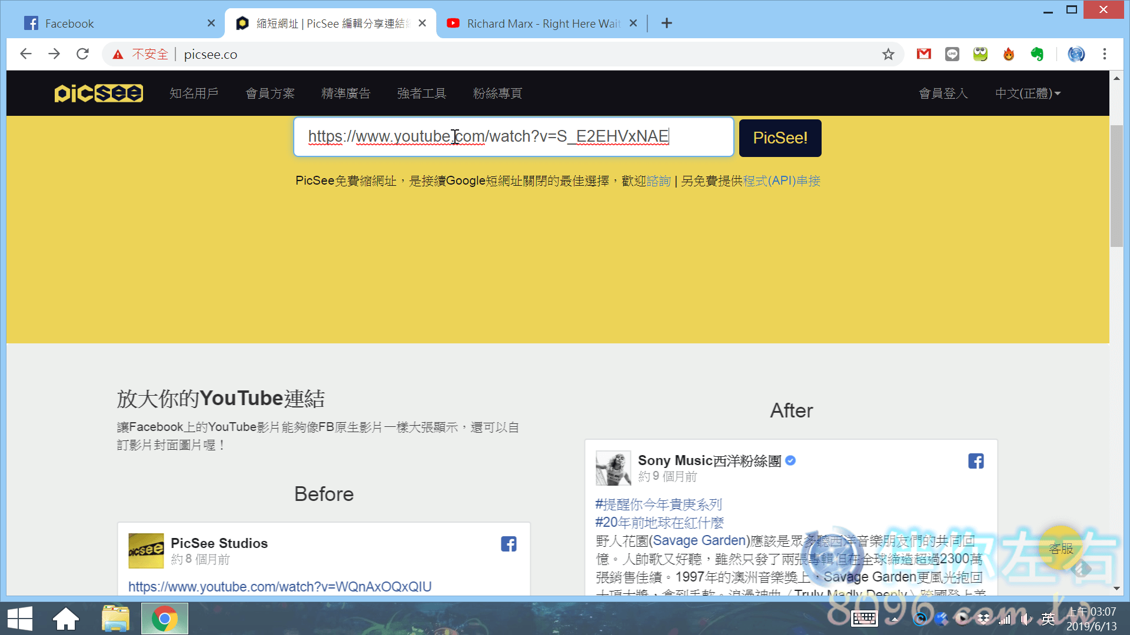Viewport: 1130px width, 635px height.
Task: Open the Gmail extension icon
Action: pyautogui.click(x=924, y=54)
